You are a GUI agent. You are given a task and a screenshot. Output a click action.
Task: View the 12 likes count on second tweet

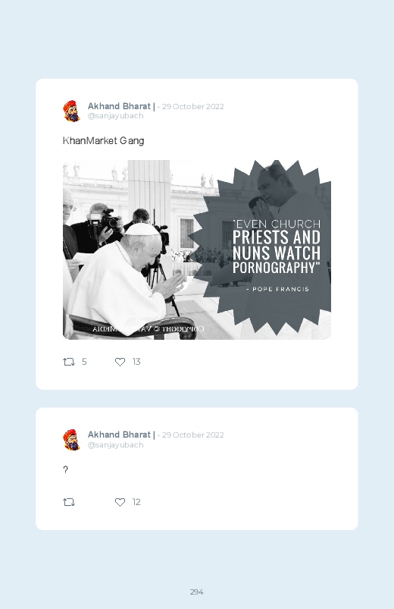point(136,502)
